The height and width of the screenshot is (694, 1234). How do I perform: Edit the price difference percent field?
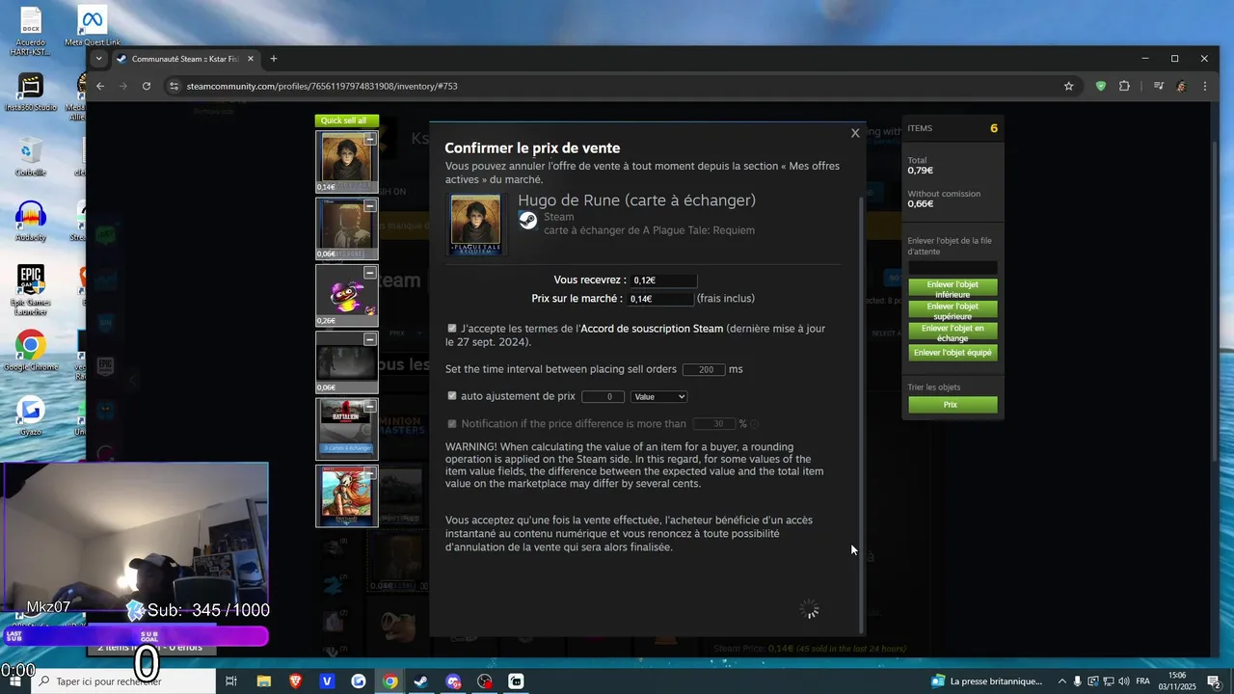tap(713, 424)
